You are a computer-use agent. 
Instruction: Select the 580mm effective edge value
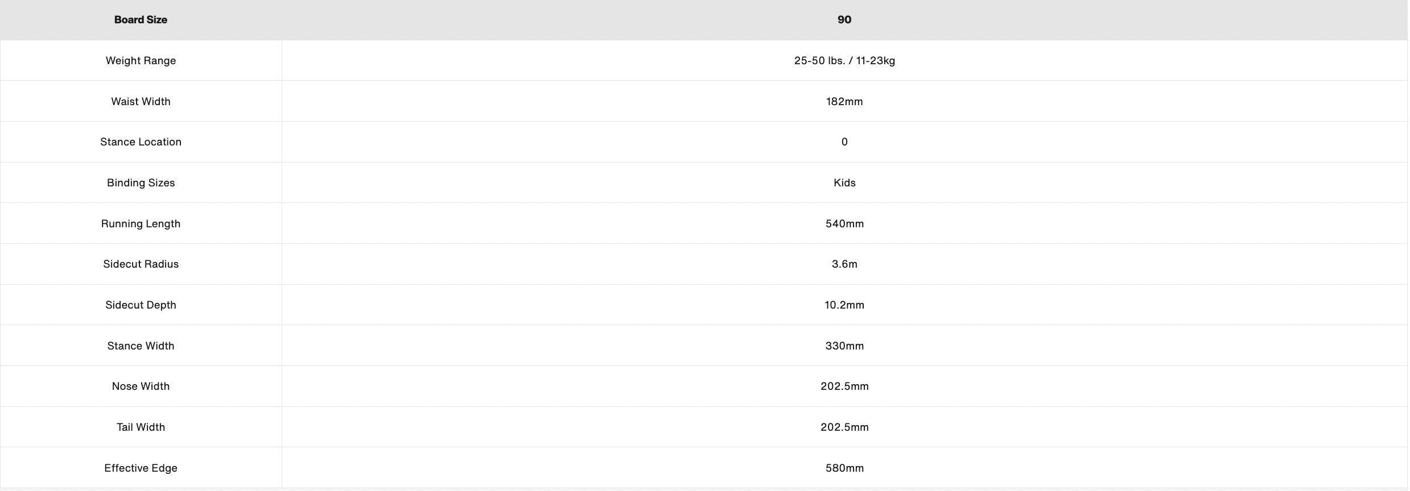pyautogui.click(x=844, y=468)
